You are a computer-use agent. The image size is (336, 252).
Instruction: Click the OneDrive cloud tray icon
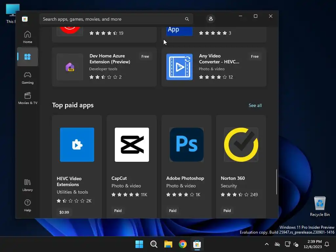click(x=277, y=244)
